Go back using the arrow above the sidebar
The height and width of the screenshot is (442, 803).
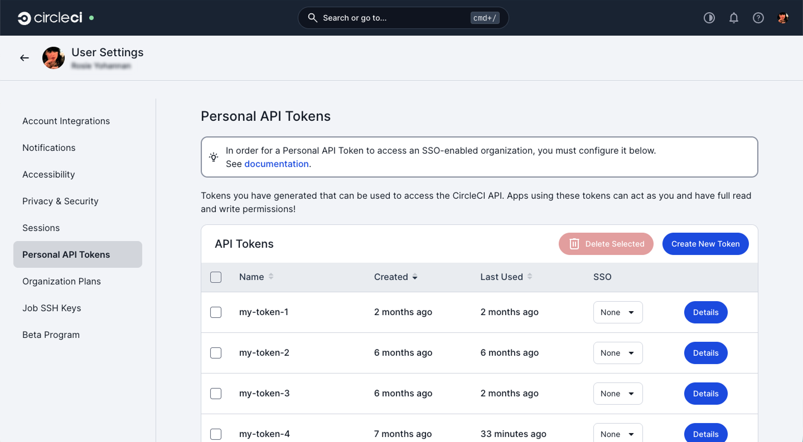(24, 57)
